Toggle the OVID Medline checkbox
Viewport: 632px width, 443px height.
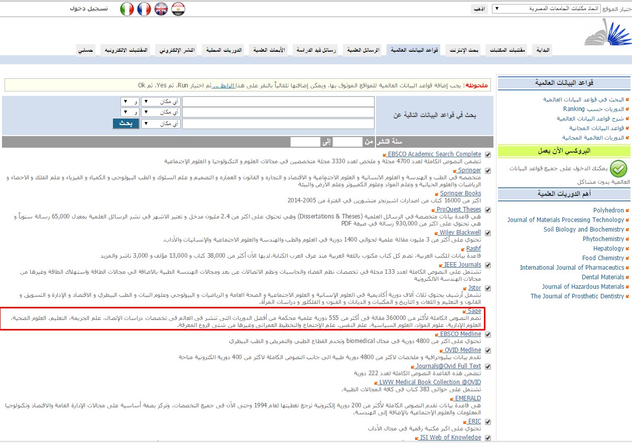[x=488, y=351]
